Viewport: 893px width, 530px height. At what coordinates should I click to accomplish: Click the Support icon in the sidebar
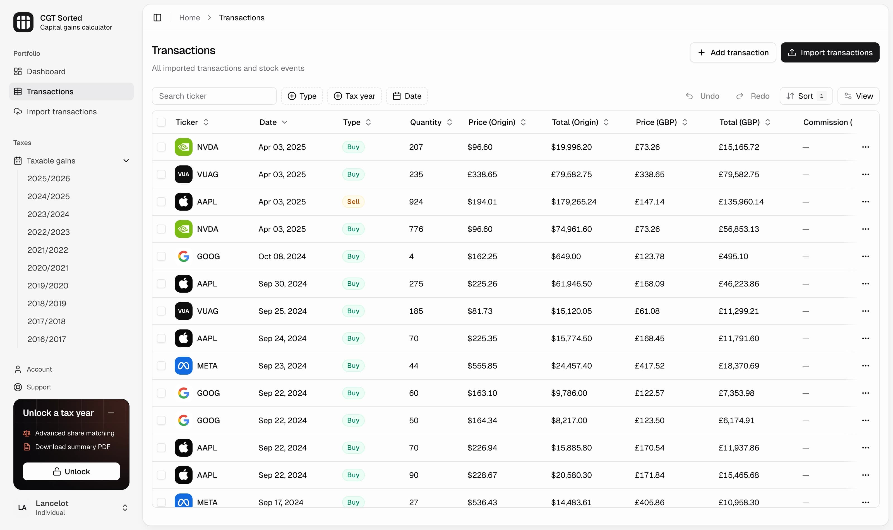tap(18, 387)
